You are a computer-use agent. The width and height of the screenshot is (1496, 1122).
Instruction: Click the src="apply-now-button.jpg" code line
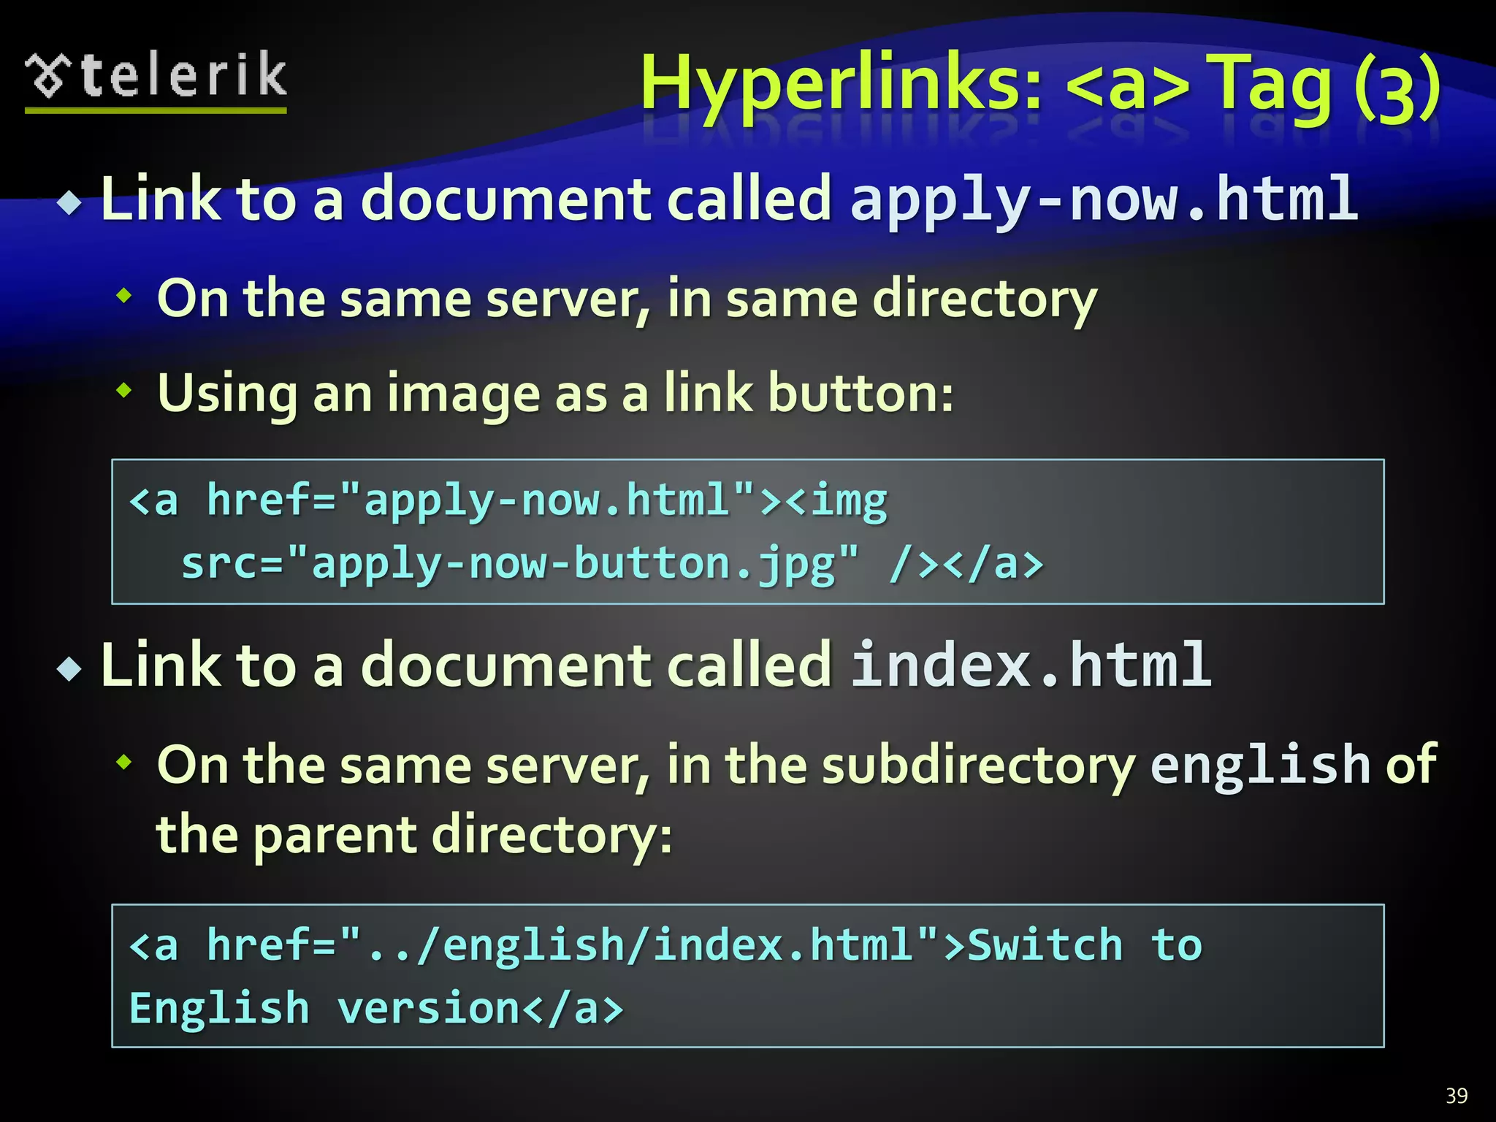[x=612, y=564]
